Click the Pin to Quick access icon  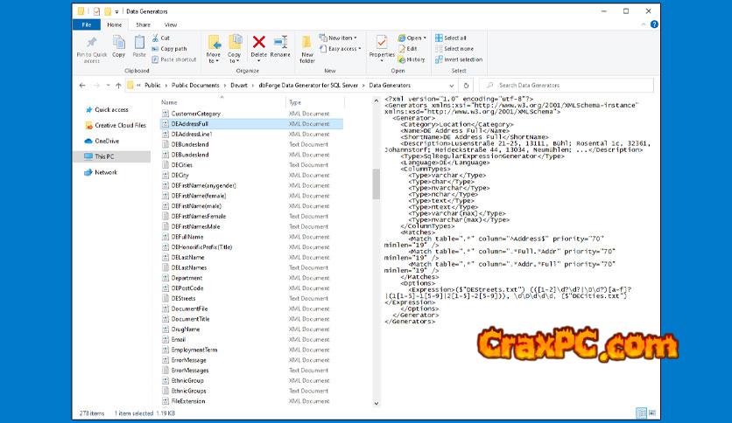[92, 43]
